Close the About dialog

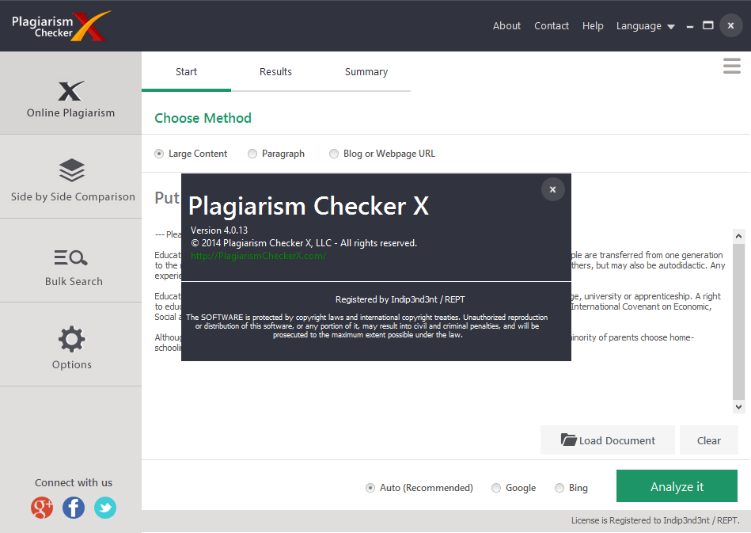pyautogui.click(x=552, y=189)
